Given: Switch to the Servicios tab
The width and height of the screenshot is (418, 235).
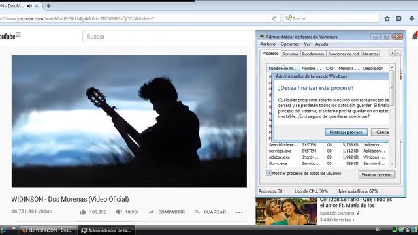Looking at the screenshot, I should coord(290,54).
